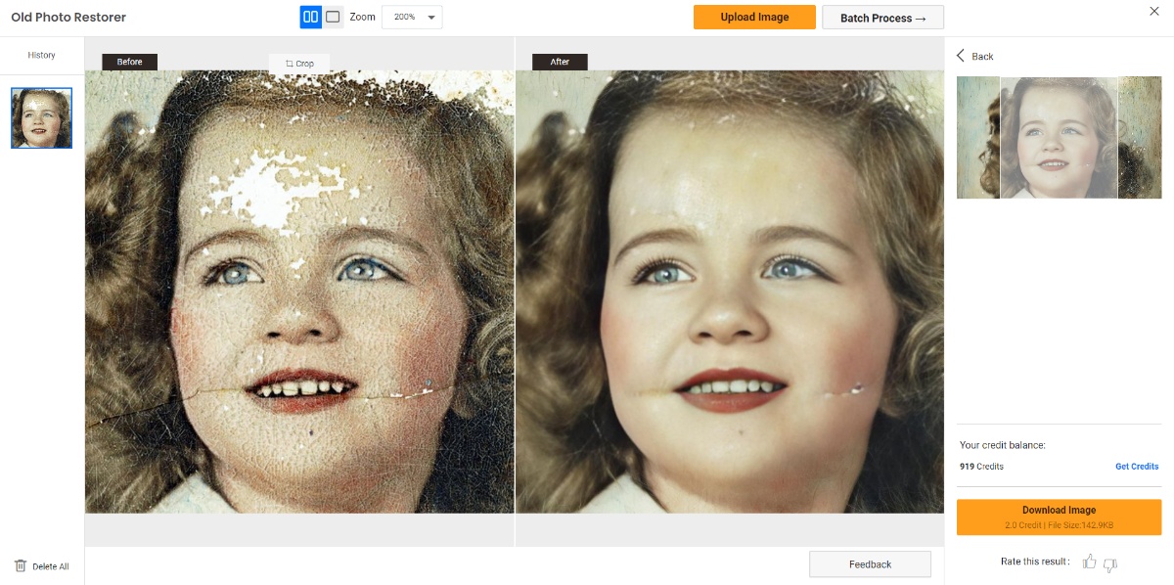Click the restored preview thumbnail in sidebar
Viewport: 1174px width, 585px height.
[x=1059, y=138]
